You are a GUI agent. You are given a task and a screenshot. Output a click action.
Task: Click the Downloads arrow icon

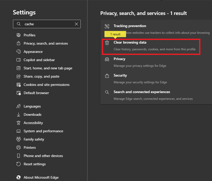click(19, 115)
